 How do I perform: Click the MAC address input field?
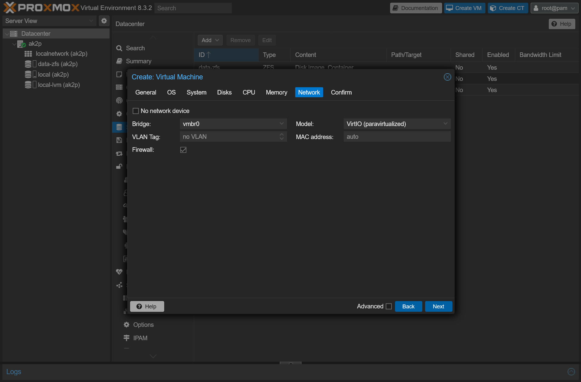click(x=397, y=137)
